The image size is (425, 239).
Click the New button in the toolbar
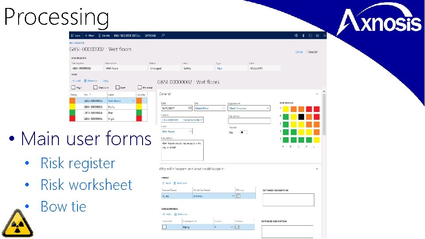(89, 35)
